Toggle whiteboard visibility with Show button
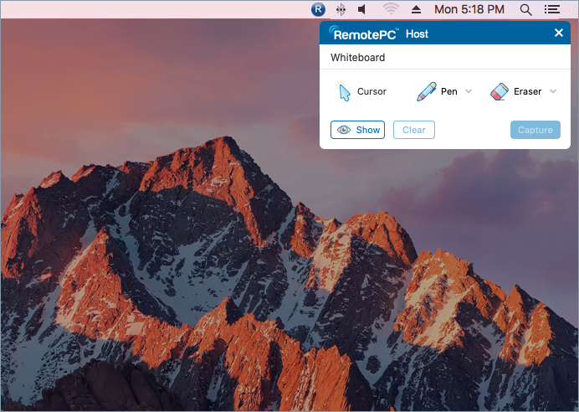This screenshot has height=412, width=579. [x=357, y=130]
